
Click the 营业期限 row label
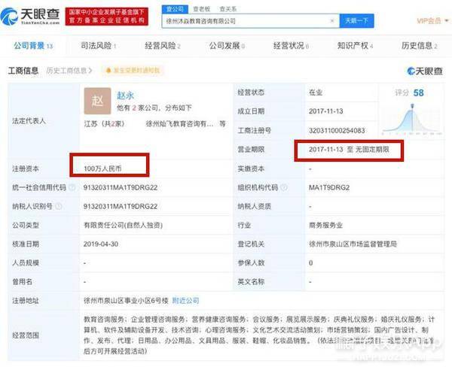[251, 150]
